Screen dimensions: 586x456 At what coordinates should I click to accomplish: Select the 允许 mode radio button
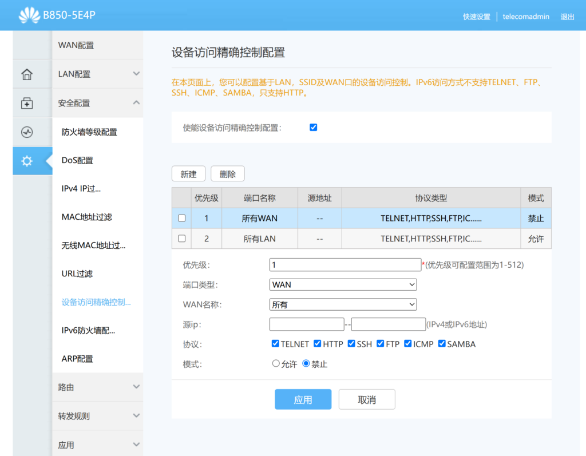click(276, 363)
